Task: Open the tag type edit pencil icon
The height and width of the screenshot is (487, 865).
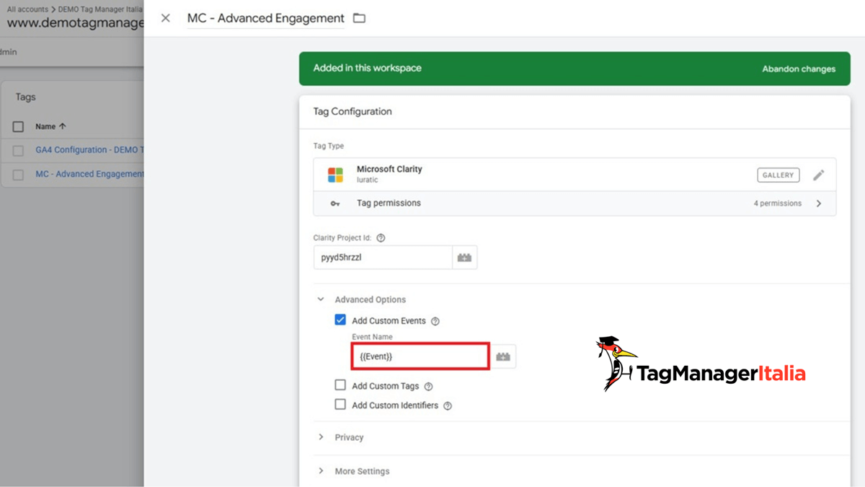Action: pos(819,174)
